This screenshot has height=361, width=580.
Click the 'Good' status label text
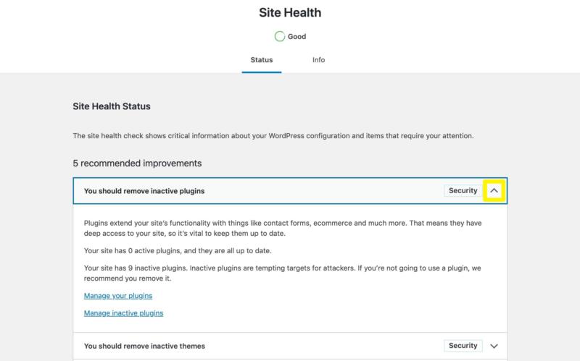coord(297,37)
